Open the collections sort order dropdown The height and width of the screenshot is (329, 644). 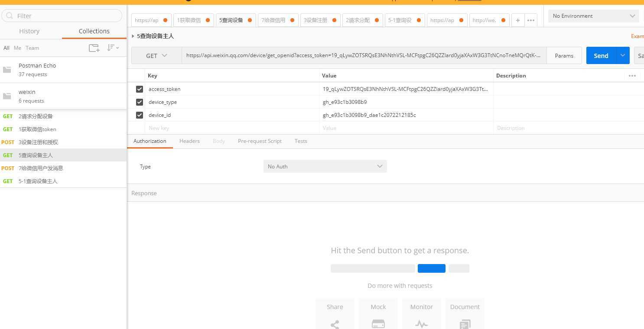pyautogui.click(x=113, y=48)
